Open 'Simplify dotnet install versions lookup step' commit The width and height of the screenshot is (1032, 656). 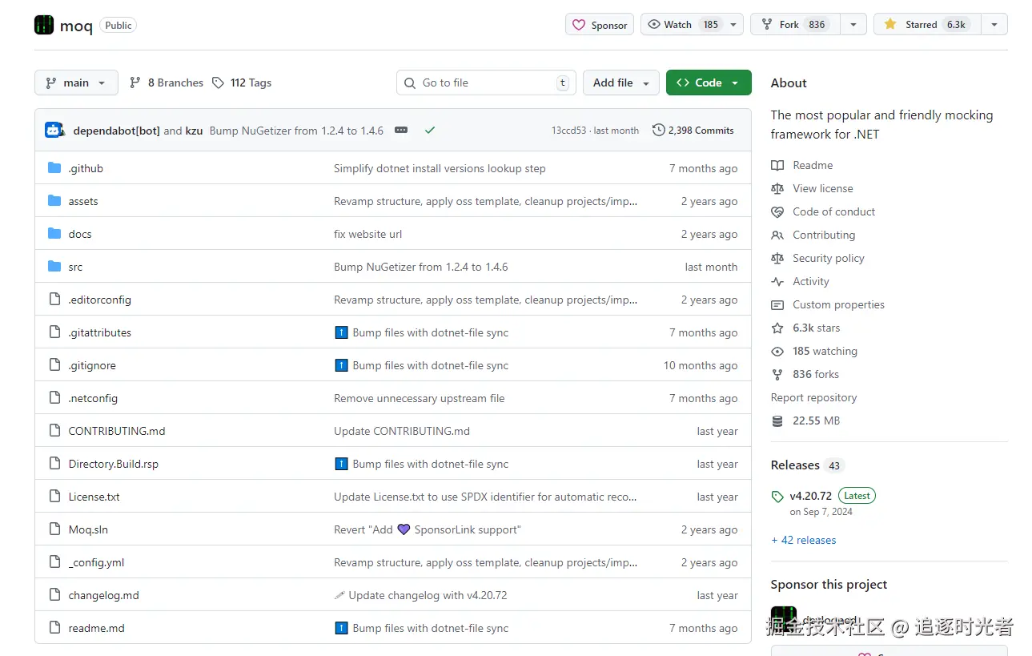(x=440, y=168)
